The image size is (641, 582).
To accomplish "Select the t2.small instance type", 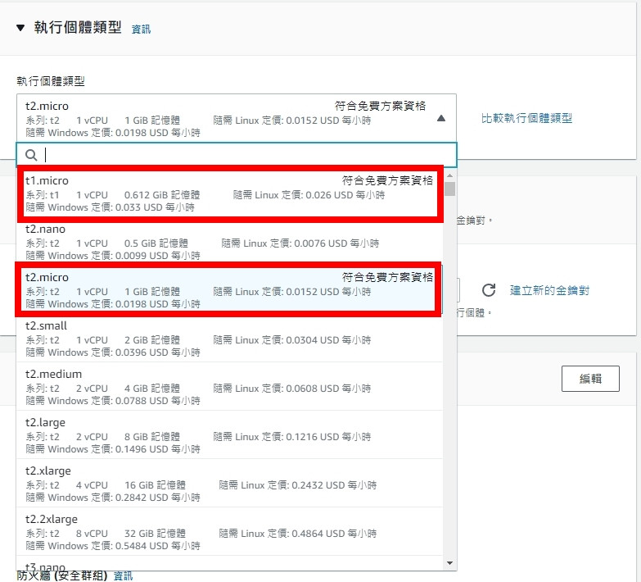I will 229,339.
